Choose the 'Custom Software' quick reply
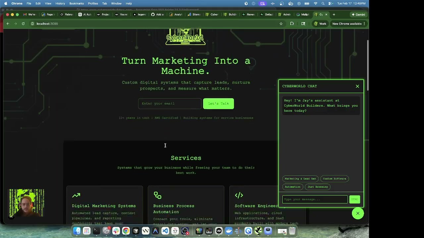This screenshot has height=238, width=424. pos(335,179)
